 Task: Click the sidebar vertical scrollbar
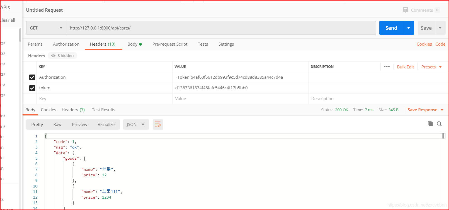[x=20, y=35]
